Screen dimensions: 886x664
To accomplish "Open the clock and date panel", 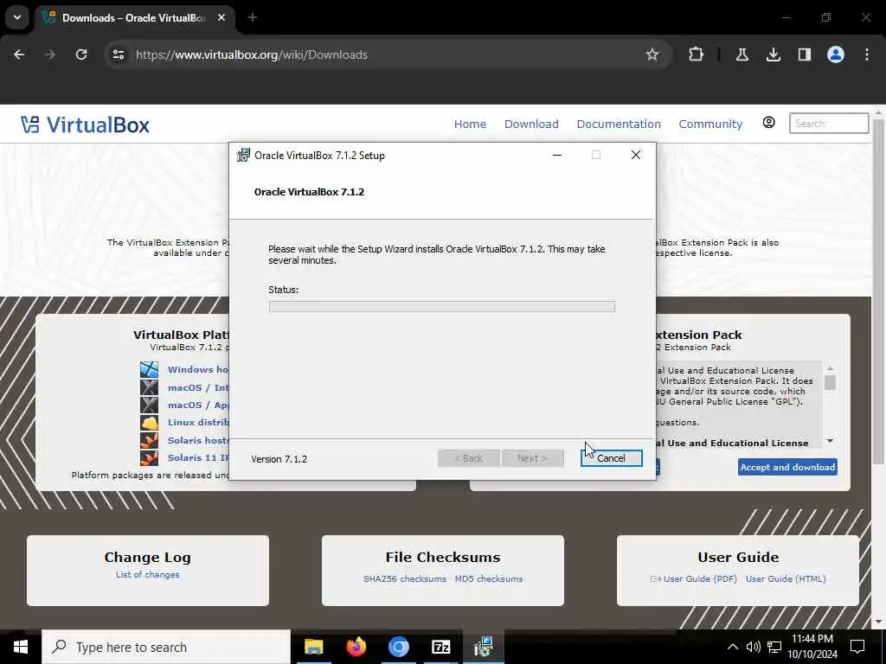I will pos(812,647).
